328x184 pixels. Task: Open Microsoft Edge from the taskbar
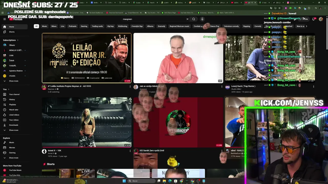click(x=170, y=181)
